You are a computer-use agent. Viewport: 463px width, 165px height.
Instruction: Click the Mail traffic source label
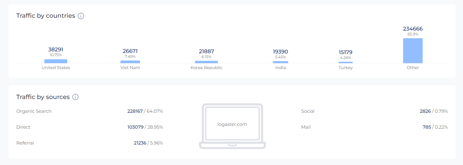[306, 127]
